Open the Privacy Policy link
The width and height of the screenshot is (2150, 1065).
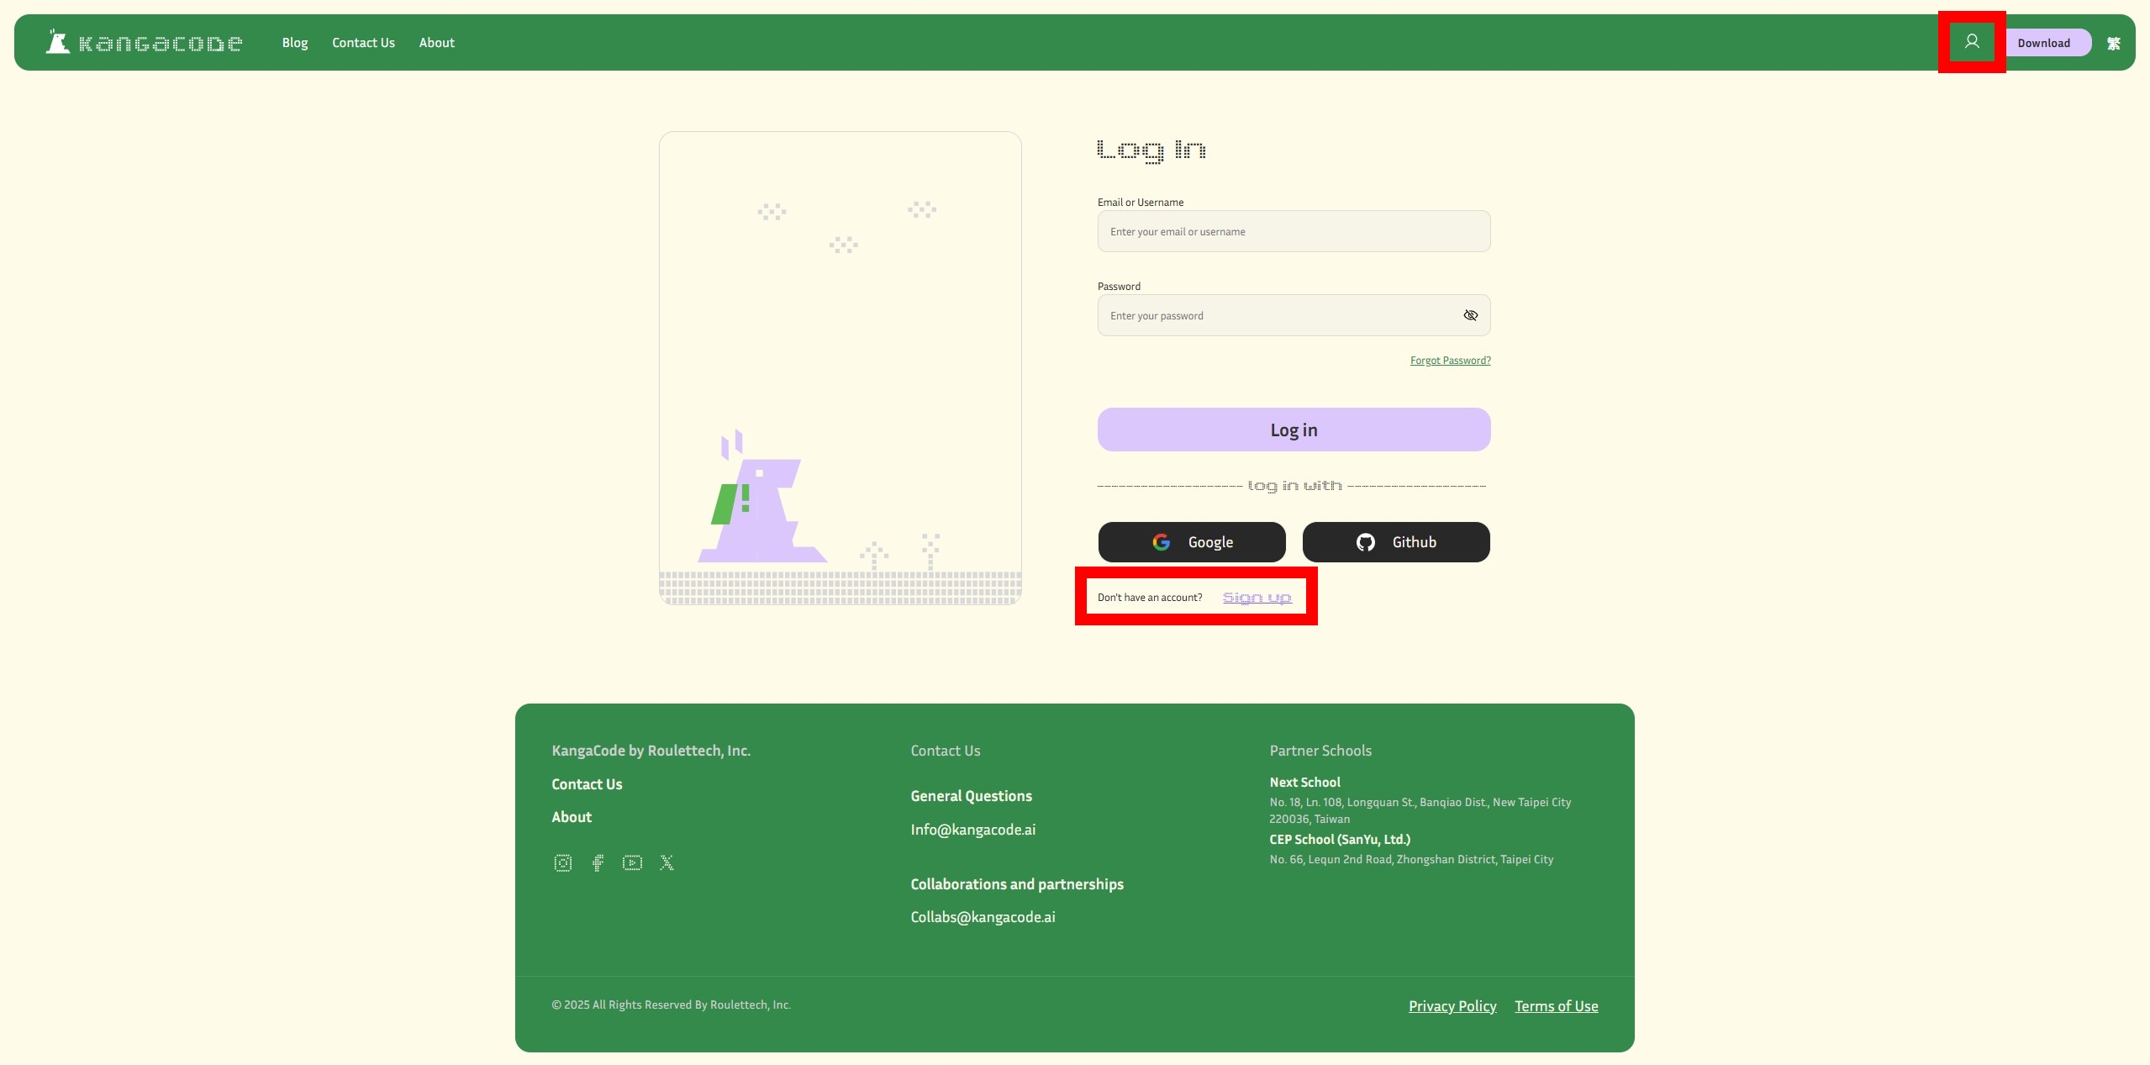(1452, 1006)
